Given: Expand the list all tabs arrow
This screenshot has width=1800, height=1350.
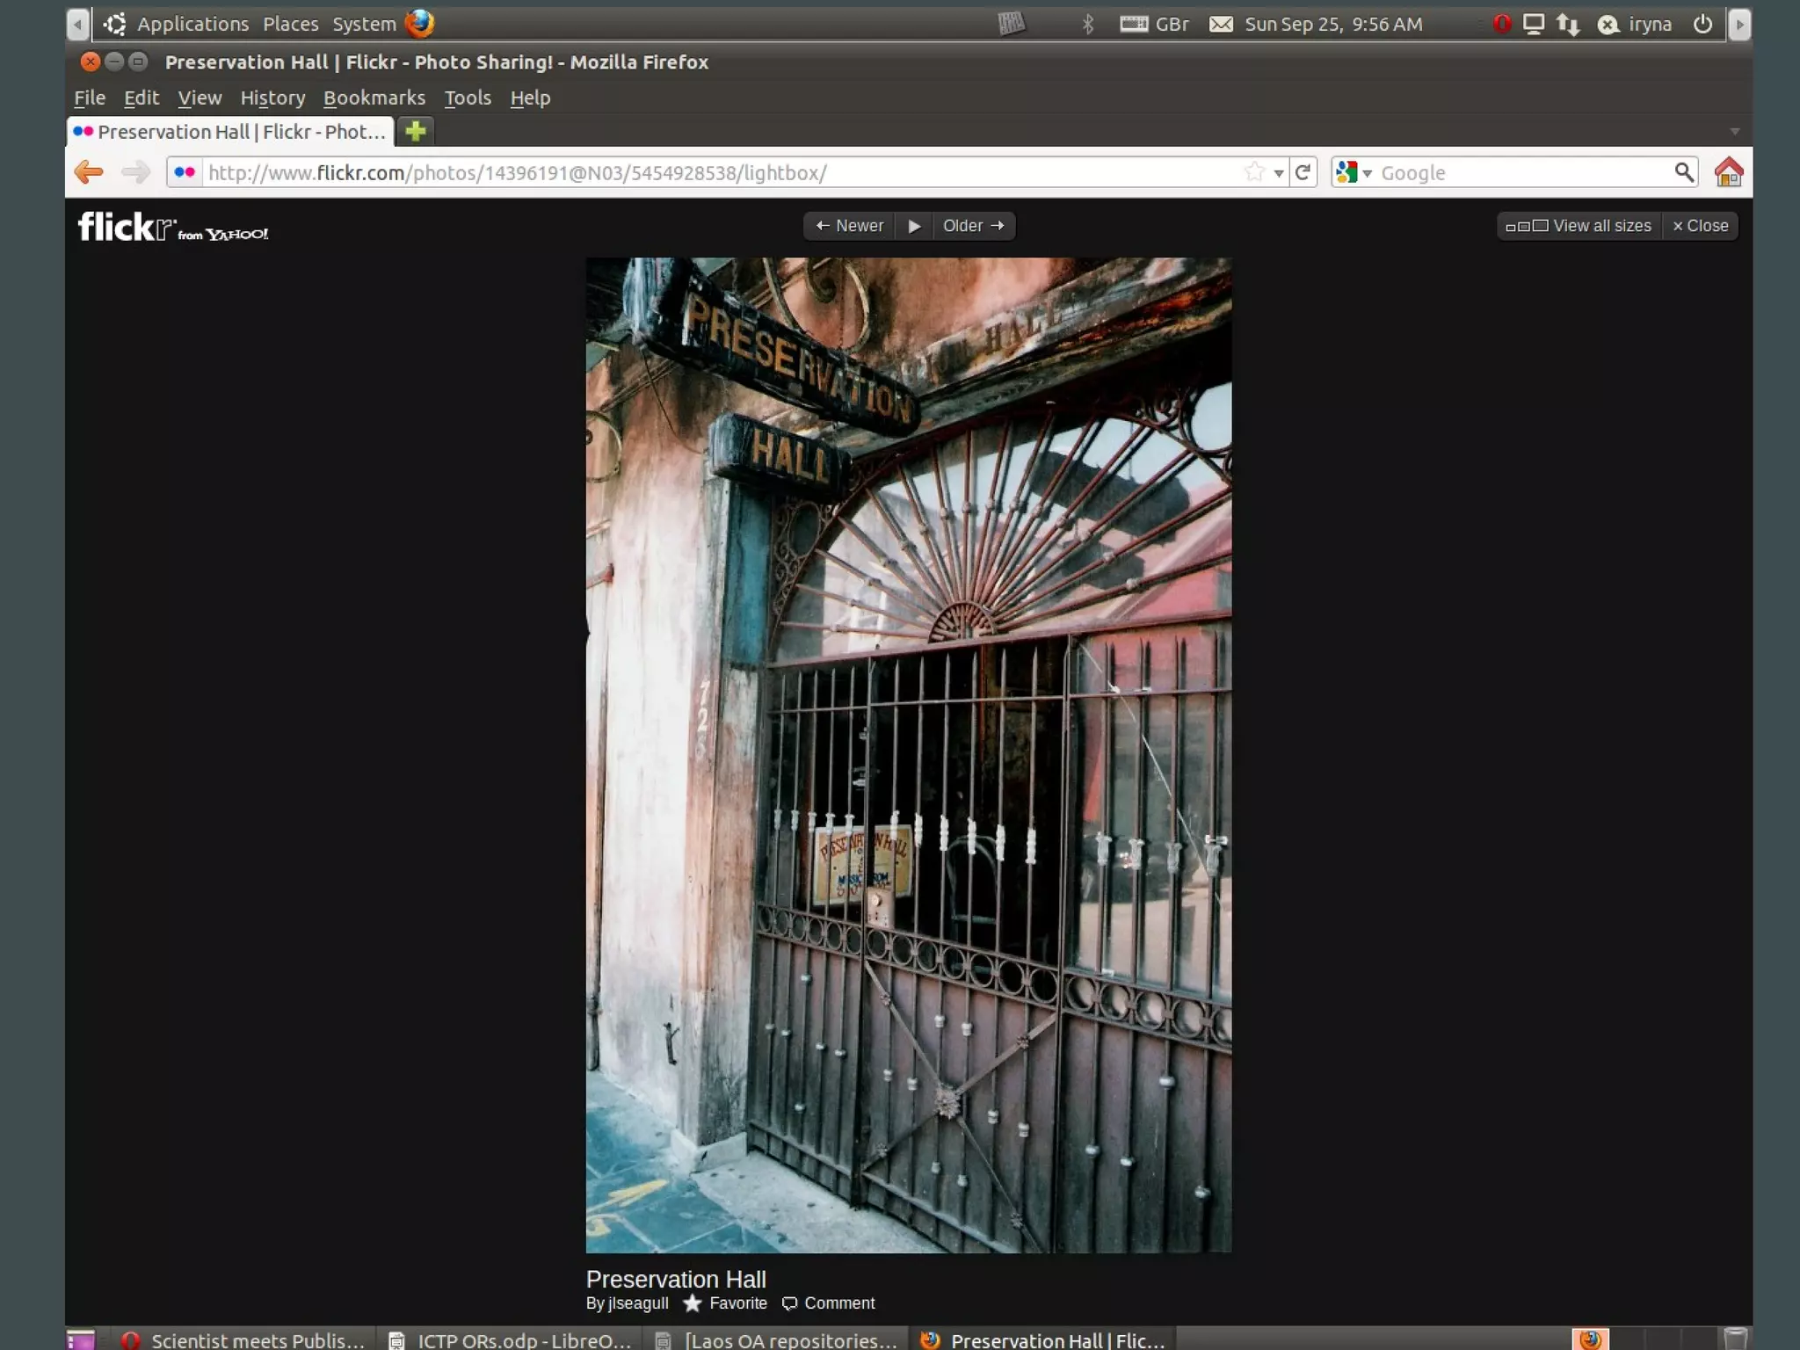Looking at the screenshot, I should click(1734, 132).
